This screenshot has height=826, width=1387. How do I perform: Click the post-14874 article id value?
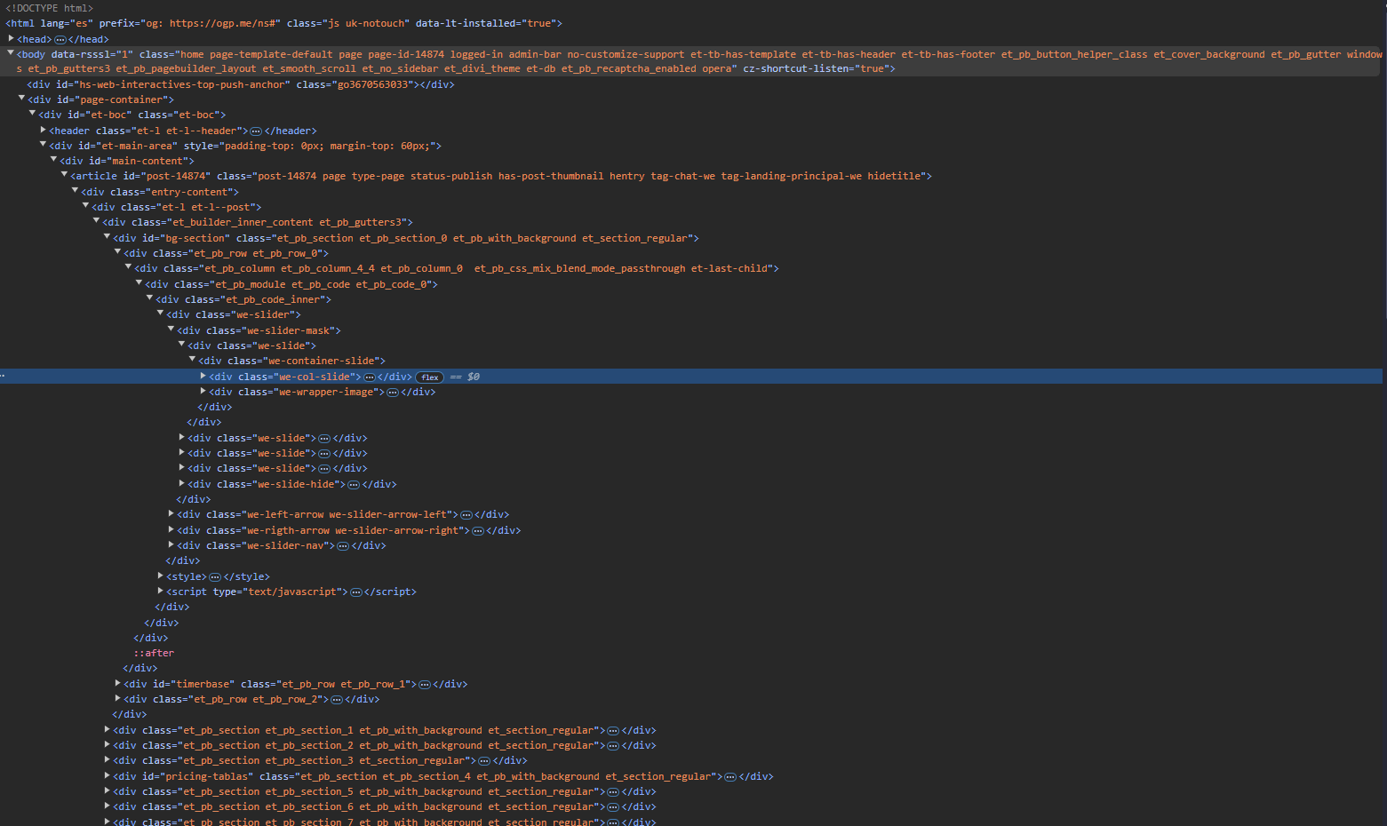[178, 176]
